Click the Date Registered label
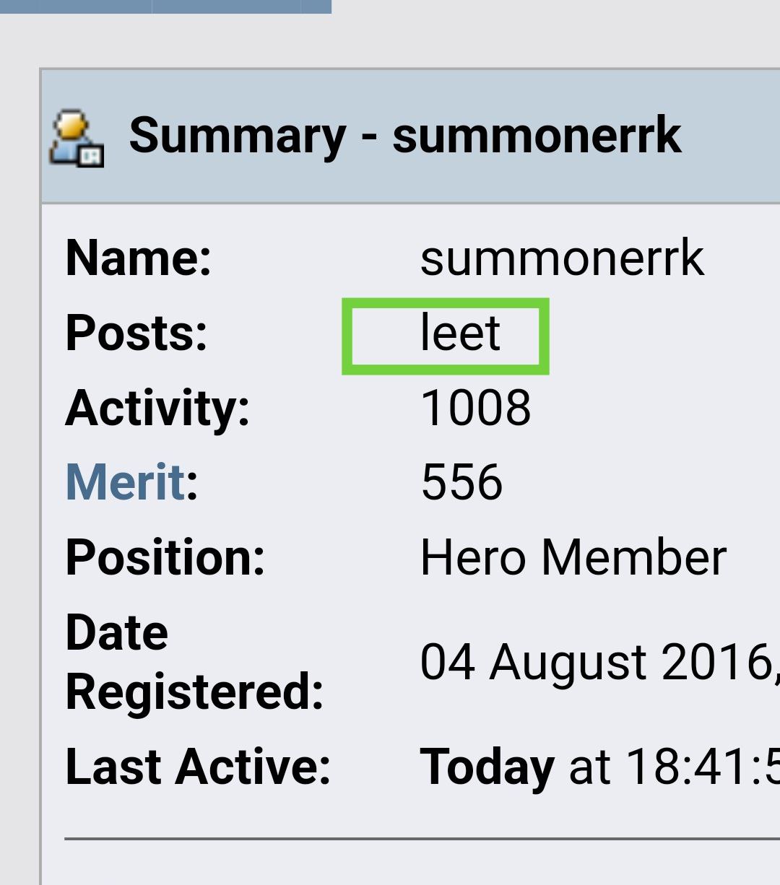 tap(194, 662)
